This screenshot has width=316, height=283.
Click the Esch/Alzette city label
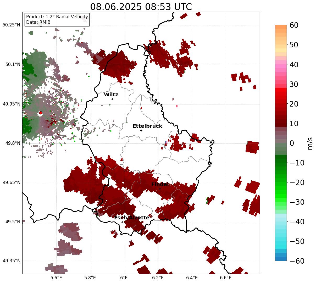click(x=132, y=218)
